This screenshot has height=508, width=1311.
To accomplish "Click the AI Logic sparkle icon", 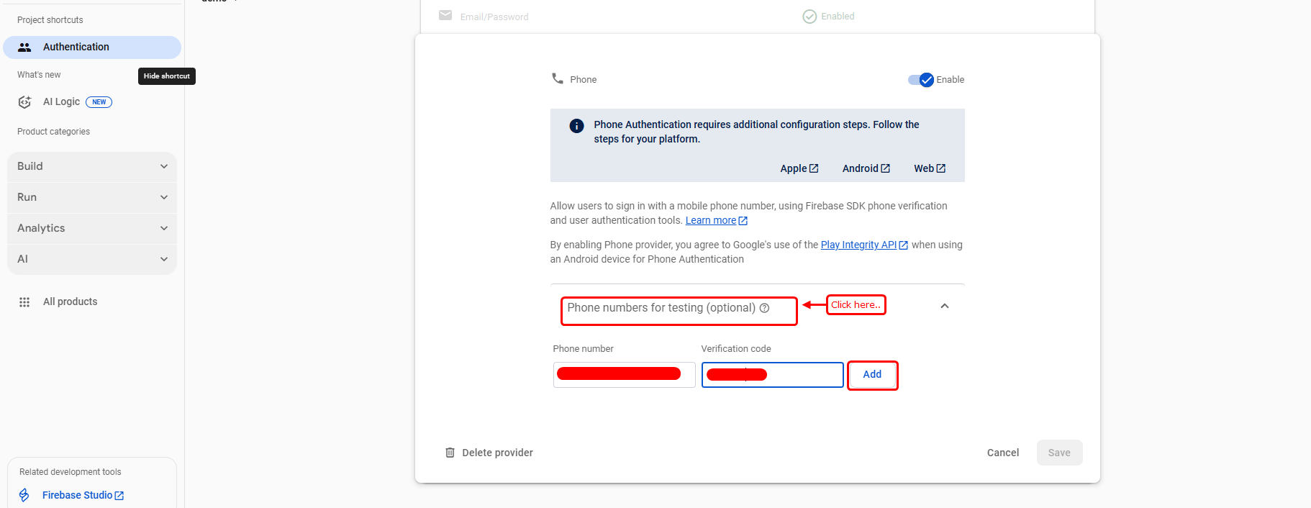I will 24,102.
